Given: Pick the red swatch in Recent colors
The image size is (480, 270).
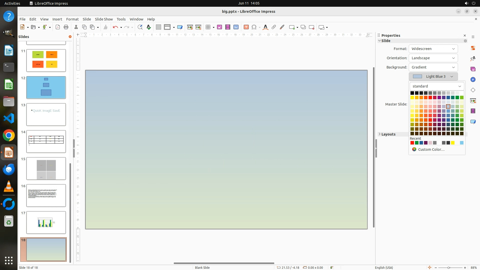Looking at the screenshot, I should (412, 143).
